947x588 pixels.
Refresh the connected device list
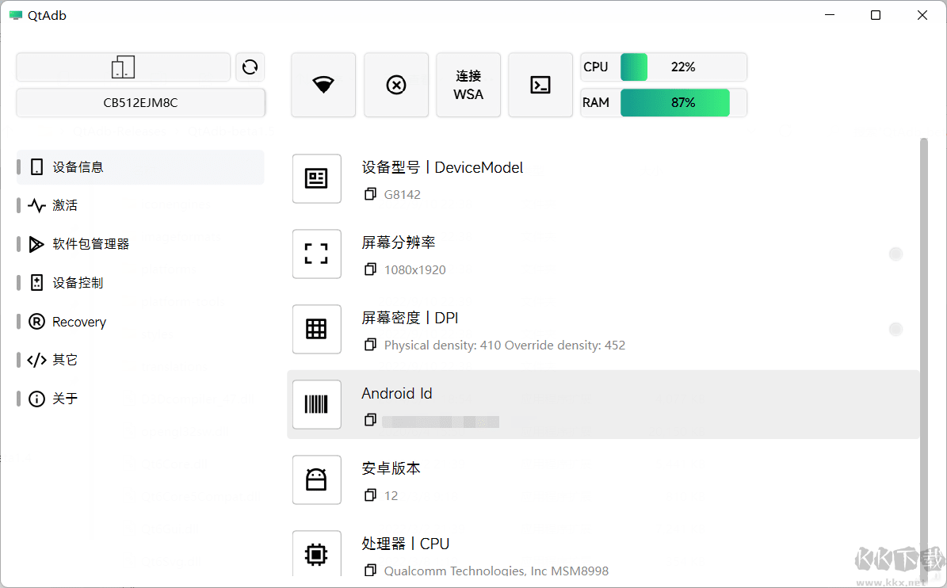click(x=250, y=67)
